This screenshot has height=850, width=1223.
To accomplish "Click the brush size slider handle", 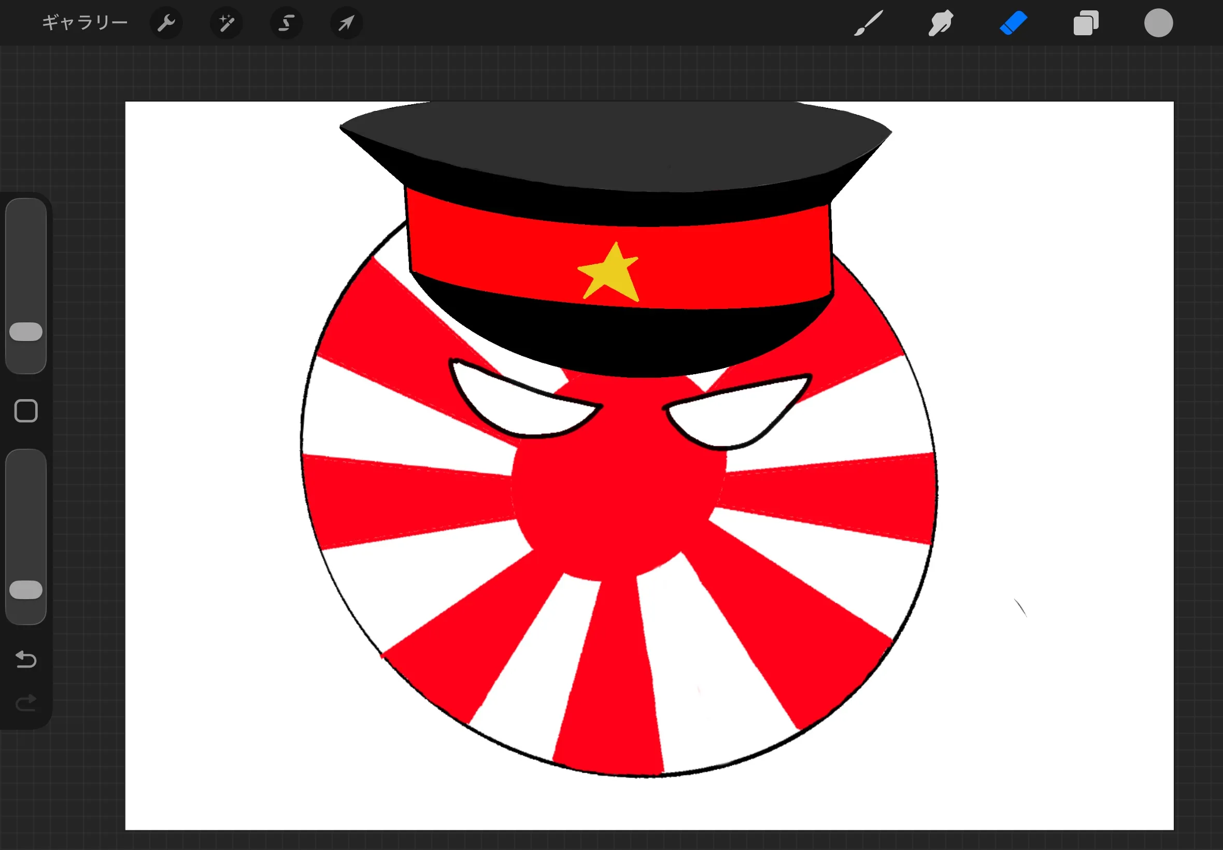I will pyautogui.click(x=26, y=331).
